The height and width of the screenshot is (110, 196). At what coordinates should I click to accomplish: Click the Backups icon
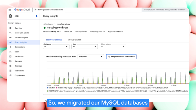10,61
